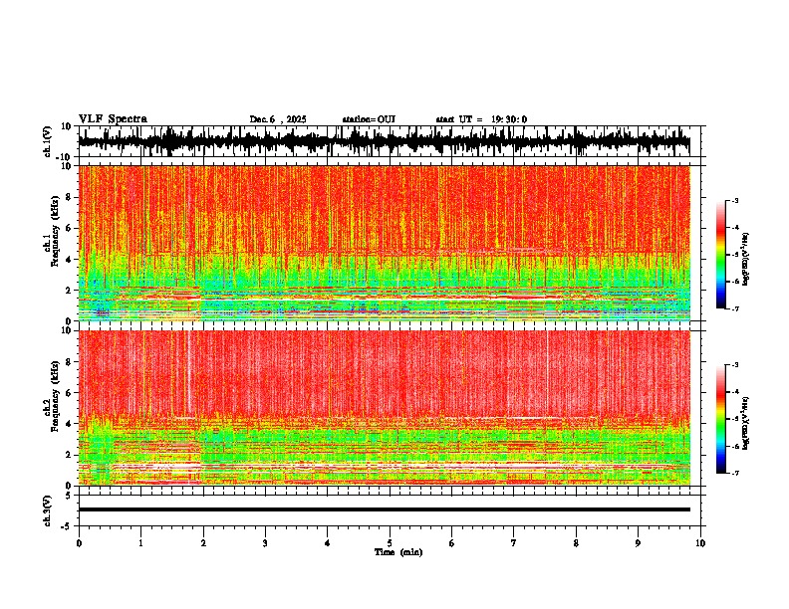This screenshot has width=789, height=609.
Task: Click the '8' kHz tick on ch.2 spectrogram
Action: click(71, 362)
